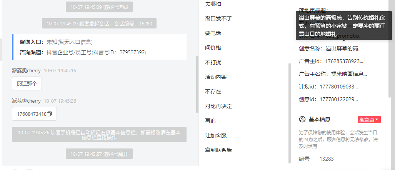Select the 去哪拍 quick reply
The width and height of the screenshot is (395, 170).
[213, 4]
